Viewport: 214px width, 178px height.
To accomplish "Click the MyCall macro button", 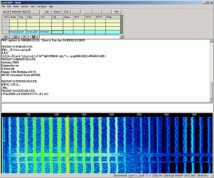I will (x=6, y=12).
